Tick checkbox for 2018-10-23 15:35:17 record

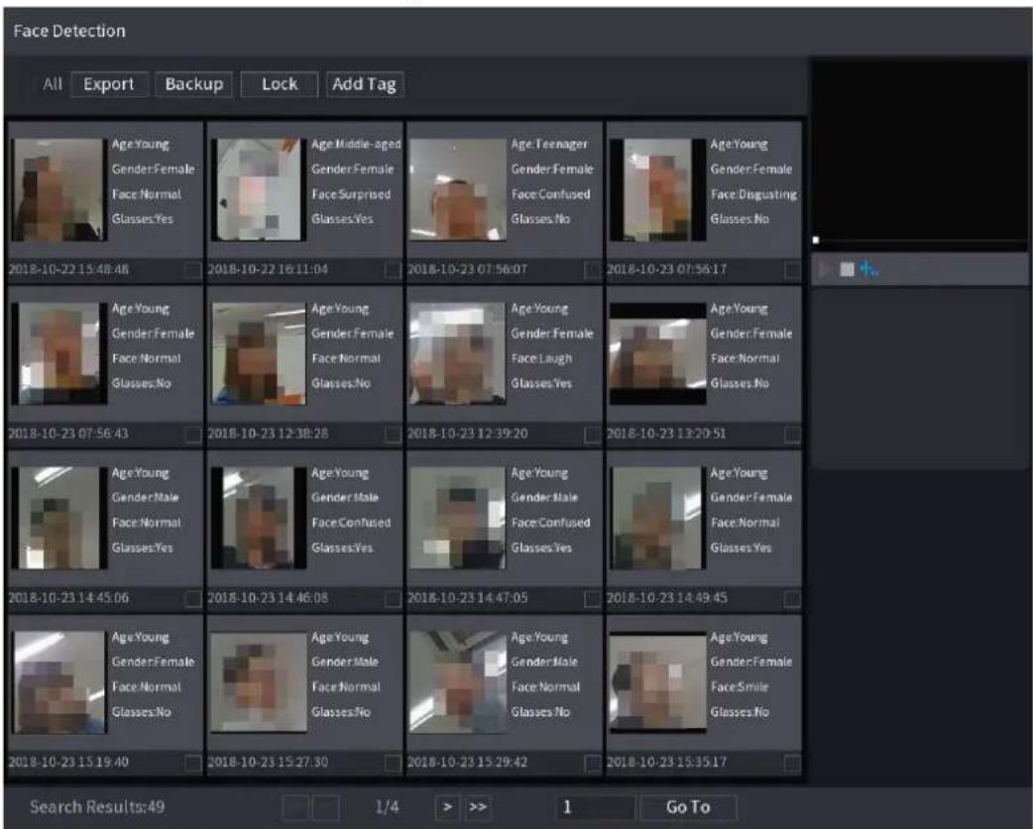(x=792, y=764)
